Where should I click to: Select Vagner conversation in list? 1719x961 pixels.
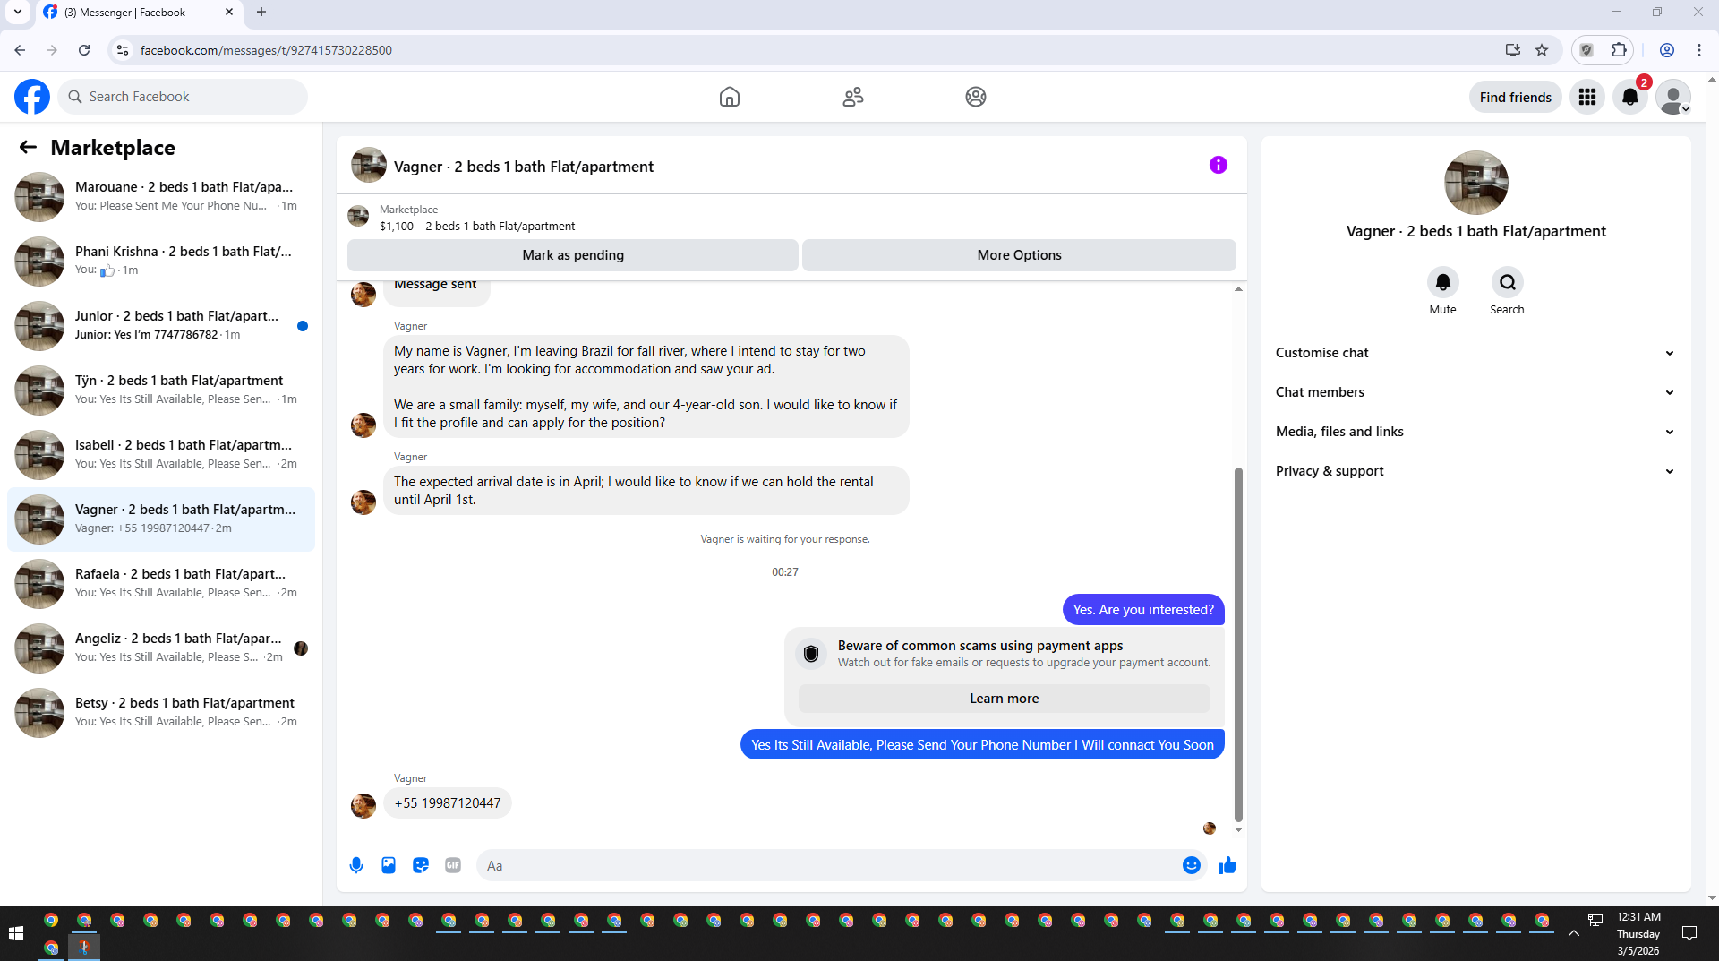(161, 519)
